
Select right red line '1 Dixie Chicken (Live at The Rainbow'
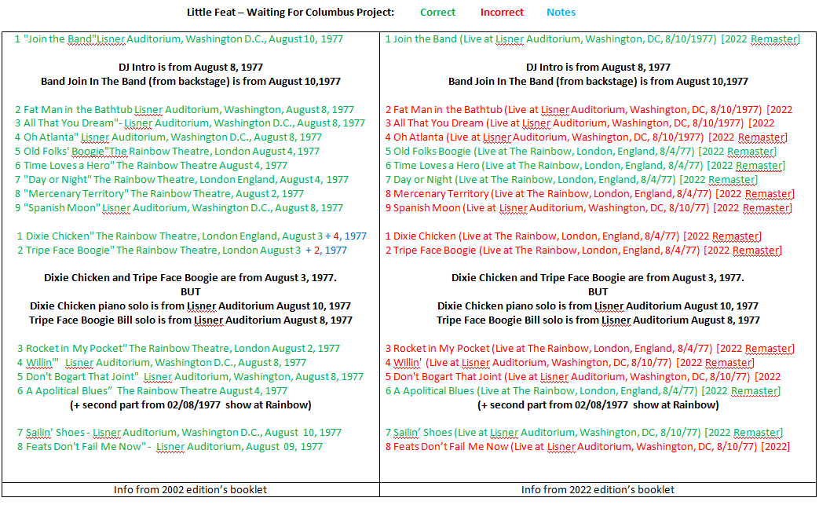tap(573, 236)
